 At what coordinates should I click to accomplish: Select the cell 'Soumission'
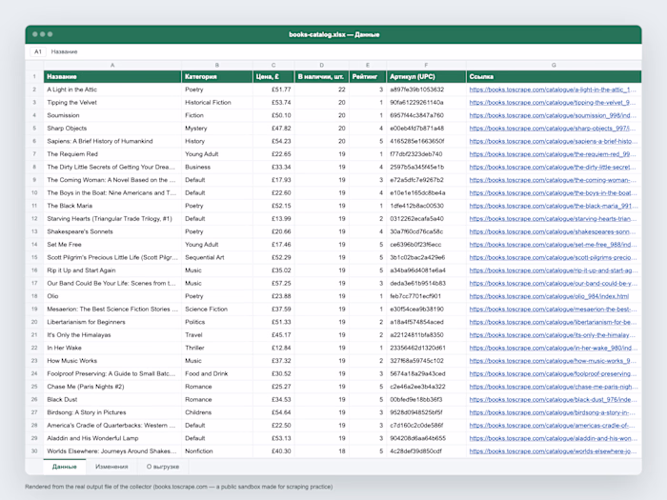[x=112, y=115]
